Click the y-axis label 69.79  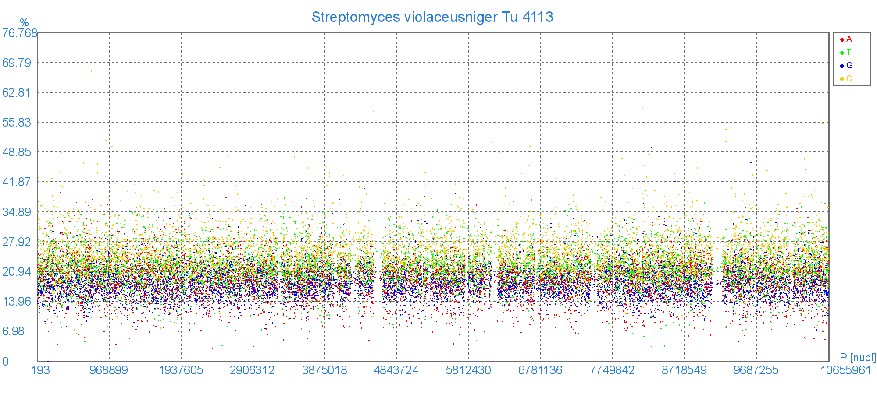(x=17, y=63)
